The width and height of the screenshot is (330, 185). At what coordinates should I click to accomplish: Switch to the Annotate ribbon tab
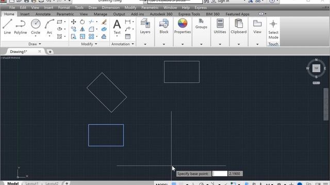43,14
